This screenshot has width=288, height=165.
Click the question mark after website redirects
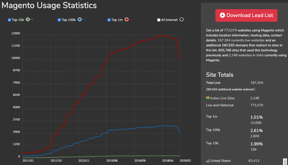255,89
